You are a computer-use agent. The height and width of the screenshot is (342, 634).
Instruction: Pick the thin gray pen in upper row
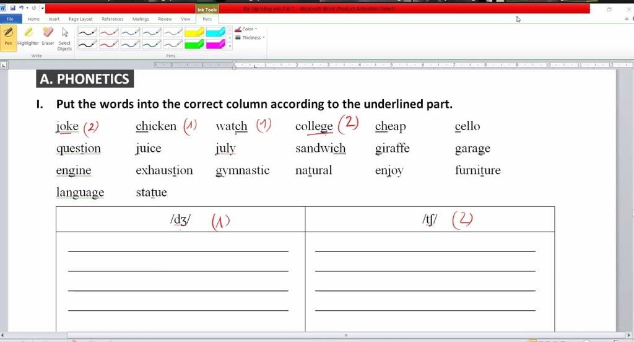(173, 32)
